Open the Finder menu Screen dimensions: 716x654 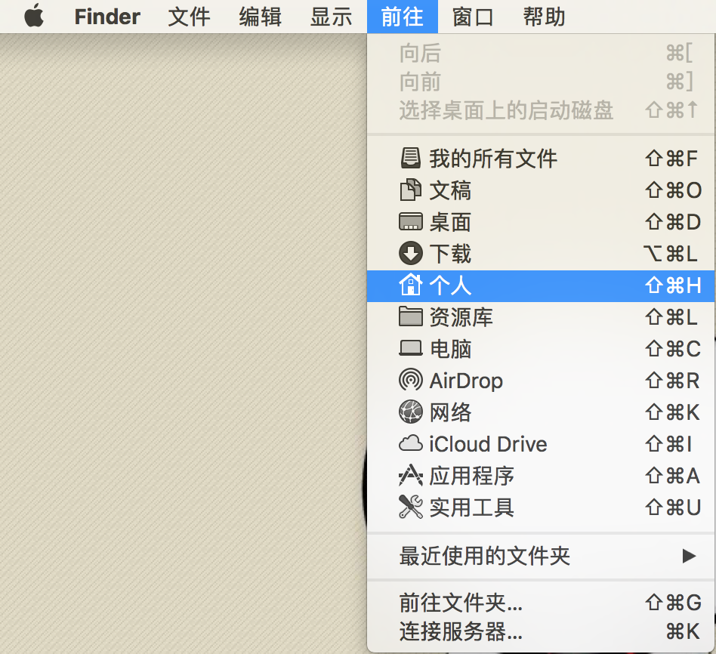(x=107, y=17)
